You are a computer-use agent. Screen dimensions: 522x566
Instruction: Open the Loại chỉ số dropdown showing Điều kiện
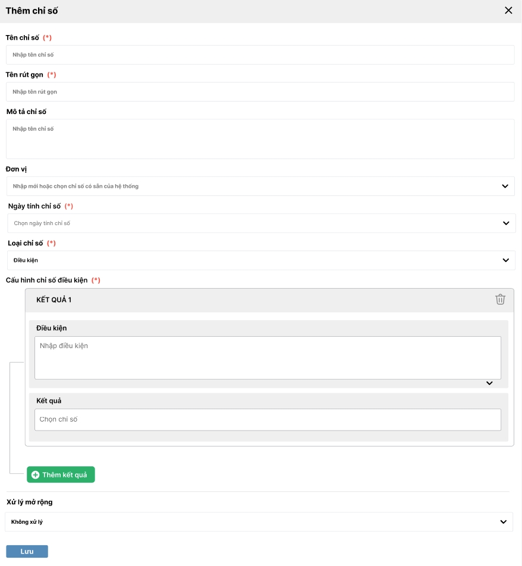click(x=250, y=260)
